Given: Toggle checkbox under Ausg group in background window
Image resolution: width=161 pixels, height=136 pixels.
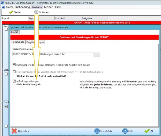Looking at the screenshot, I should [x=6, y=29].
